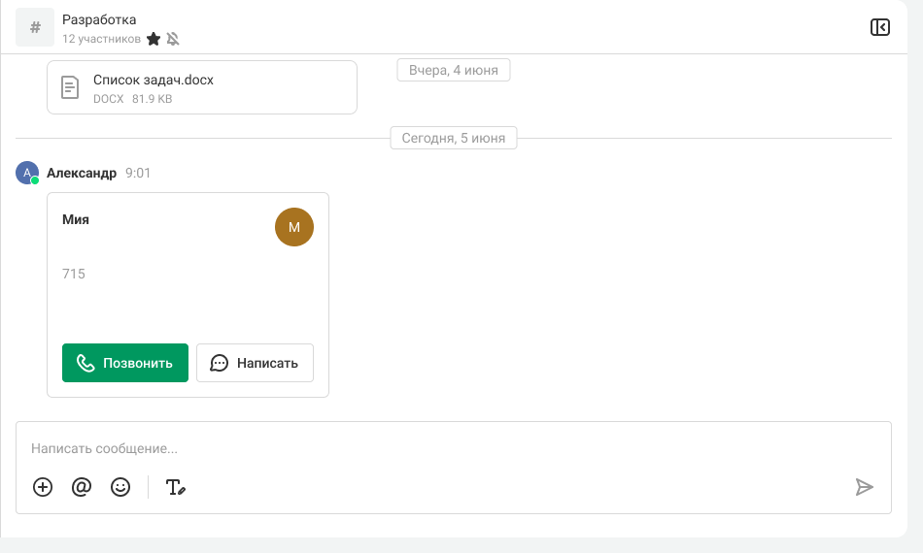Click Александр's avatar next to the message
This screenshot has height=553, width=923.
click(x=26, y=173)
